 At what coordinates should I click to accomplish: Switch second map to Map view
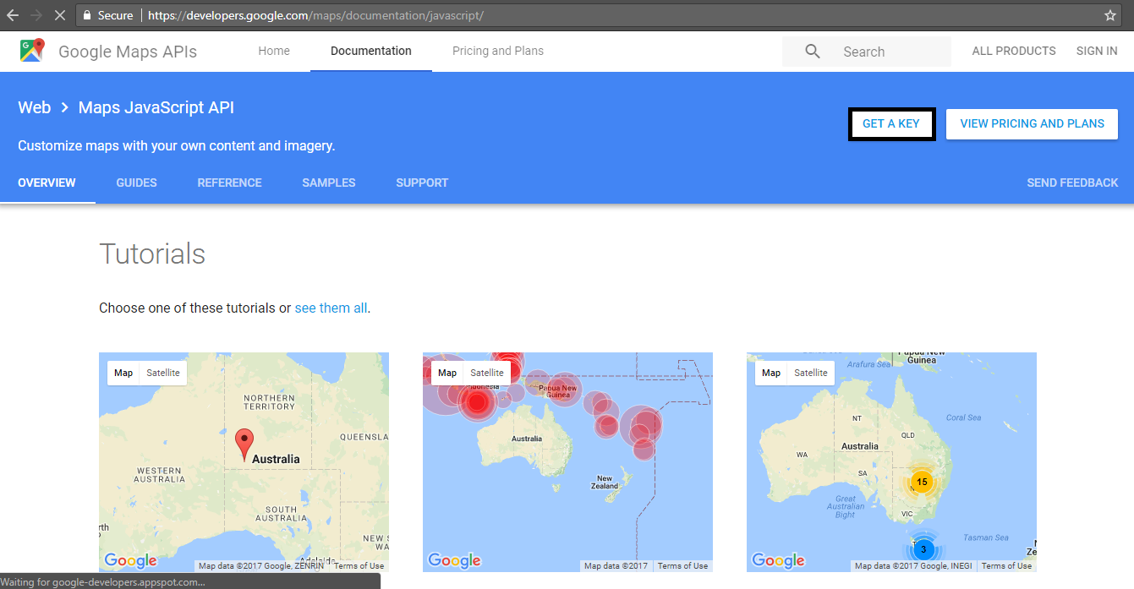click(447, 373)
